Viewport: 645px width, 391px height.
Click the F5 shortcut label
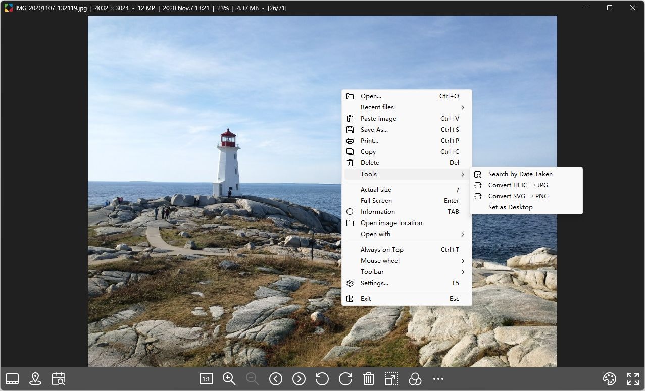coord(456,283)
